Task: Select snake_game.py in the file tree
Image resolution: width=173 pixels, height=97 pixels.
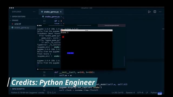Action: (22, 27)
